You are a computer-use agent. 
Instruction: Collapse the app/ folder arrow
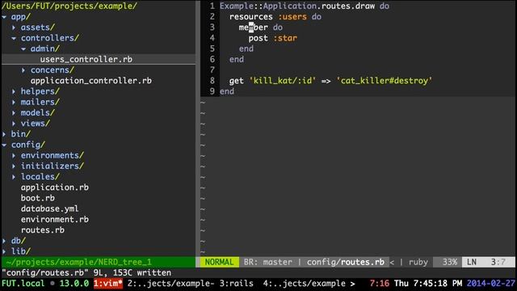coord(4,17)
